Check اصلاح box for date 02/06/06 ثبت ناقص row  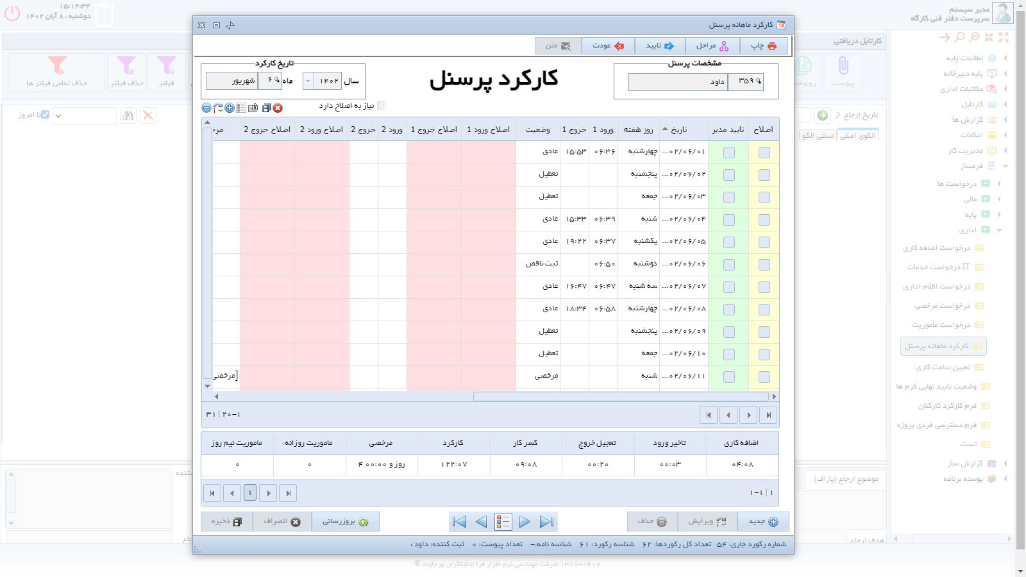[x=764, y=265]
